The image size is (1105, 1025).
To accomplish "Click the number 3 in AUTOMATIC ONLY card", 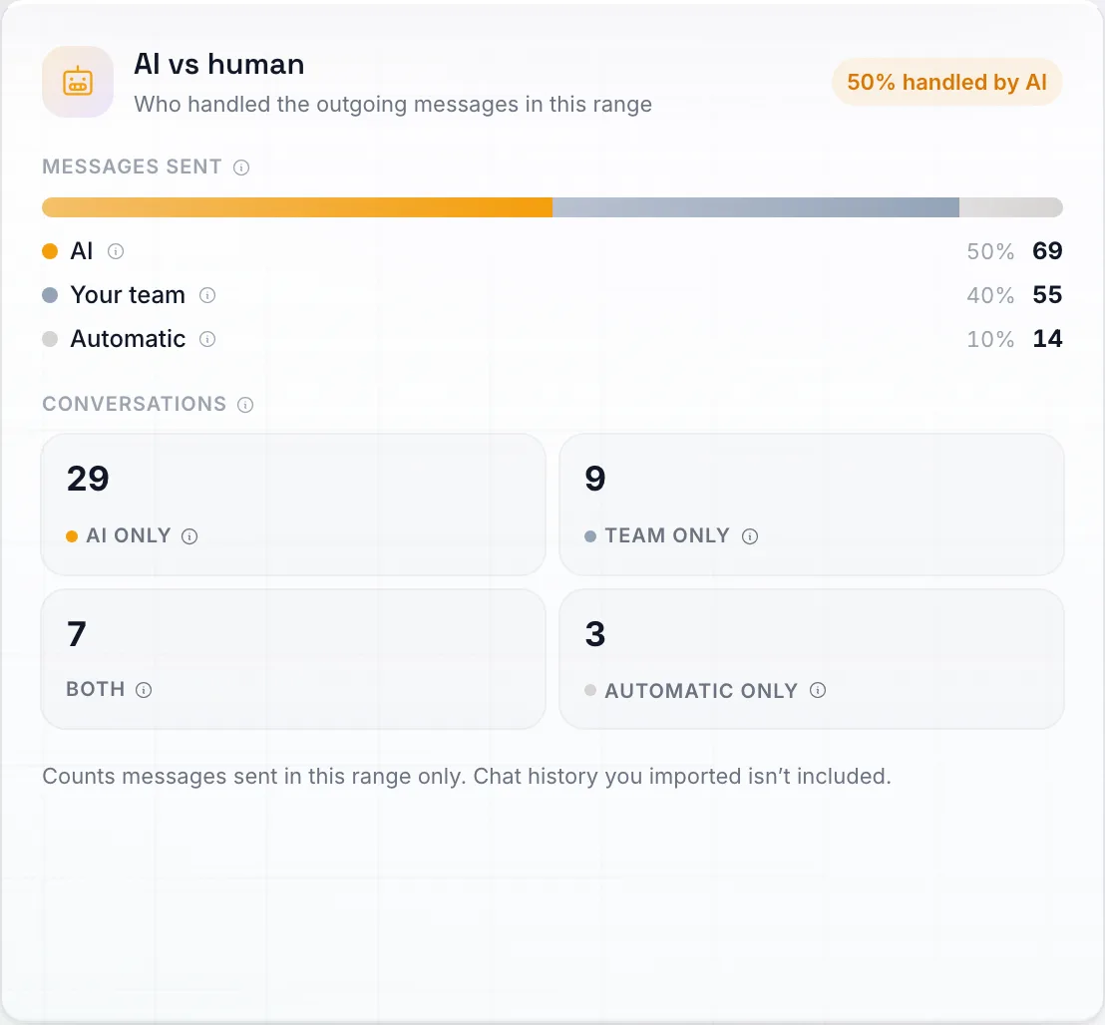I will [x=595, y=634].
